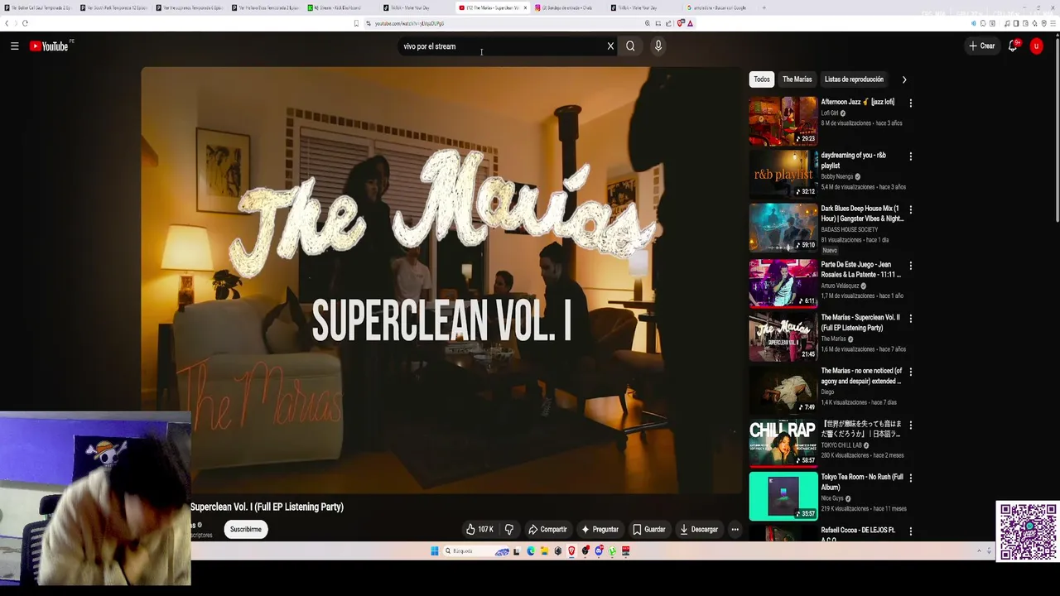This screenshot has height=596, width=1060.
Task: Open Lofi Girl channel name
Action: tap(830, 113)
